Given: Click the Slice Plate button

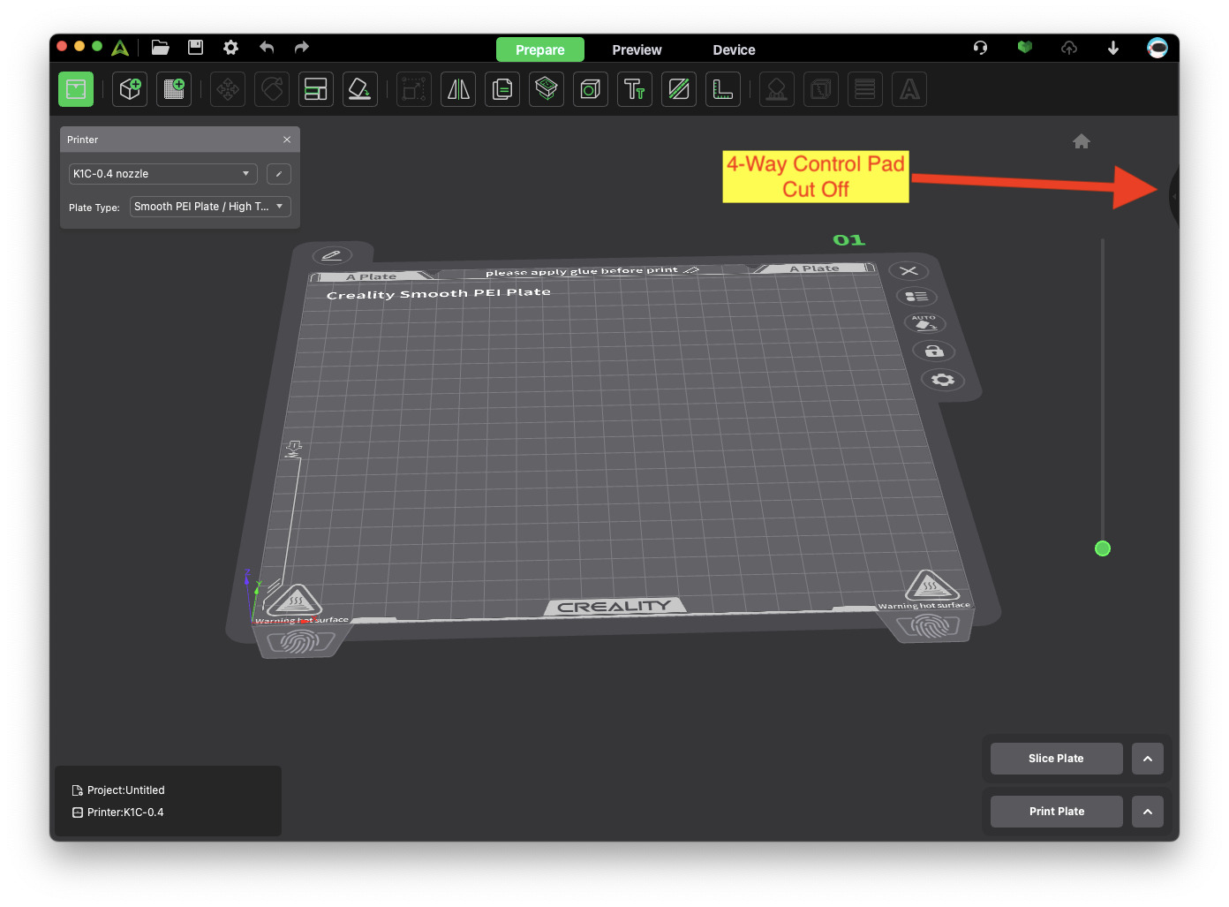Looking at the screenshot, I should click(1057, 759).
